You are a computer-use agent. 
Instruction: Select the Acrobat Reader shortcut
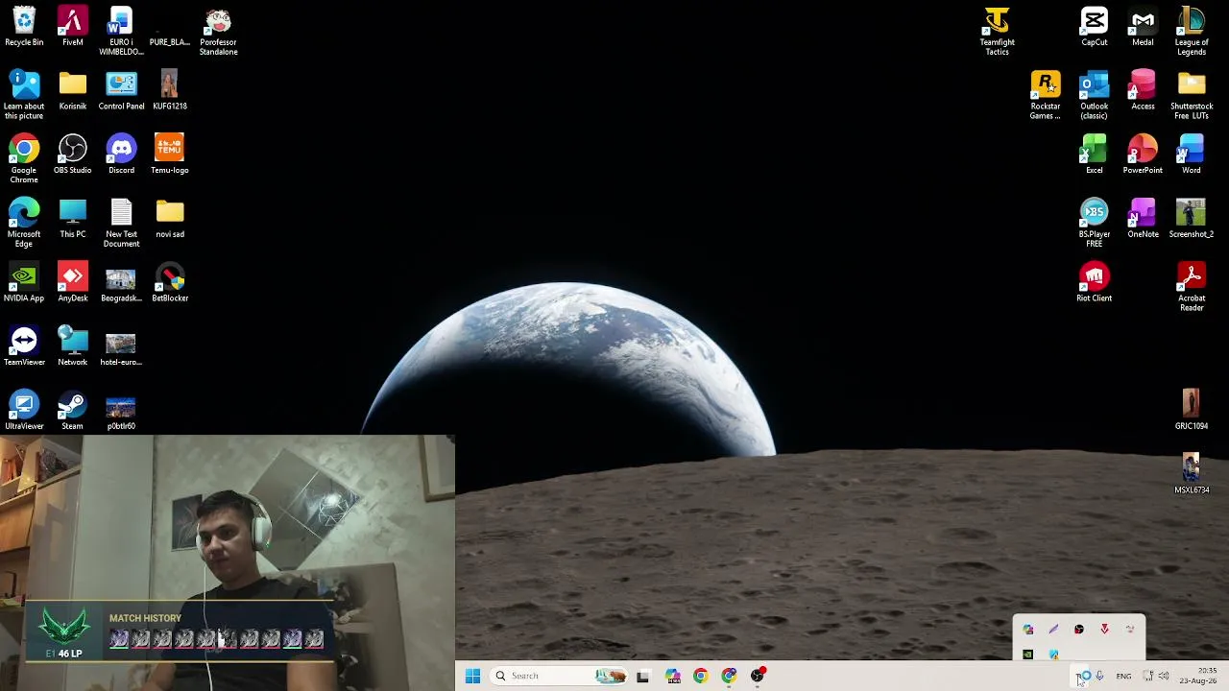coord(1192,288)
